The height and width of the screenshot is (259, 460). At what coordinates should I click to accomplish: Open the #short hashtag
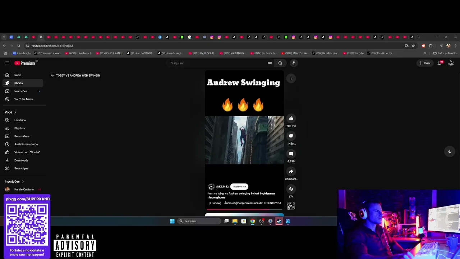tap(254, 194)
